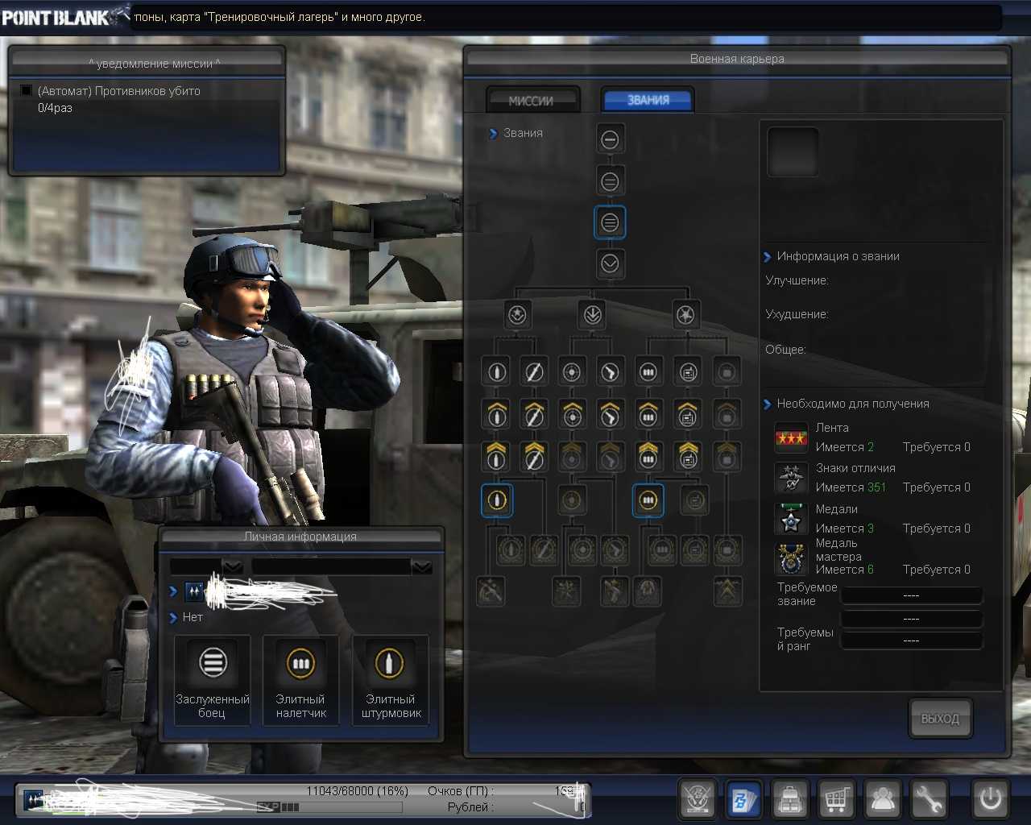Open the backpack inventory
The width and height of the screenshot is (1031, 825).
pos(790,799)
